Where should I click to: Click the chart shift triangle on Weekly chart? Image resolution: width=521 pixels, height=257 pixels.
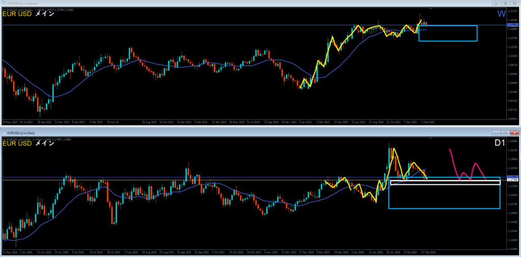tap(431, 9)
